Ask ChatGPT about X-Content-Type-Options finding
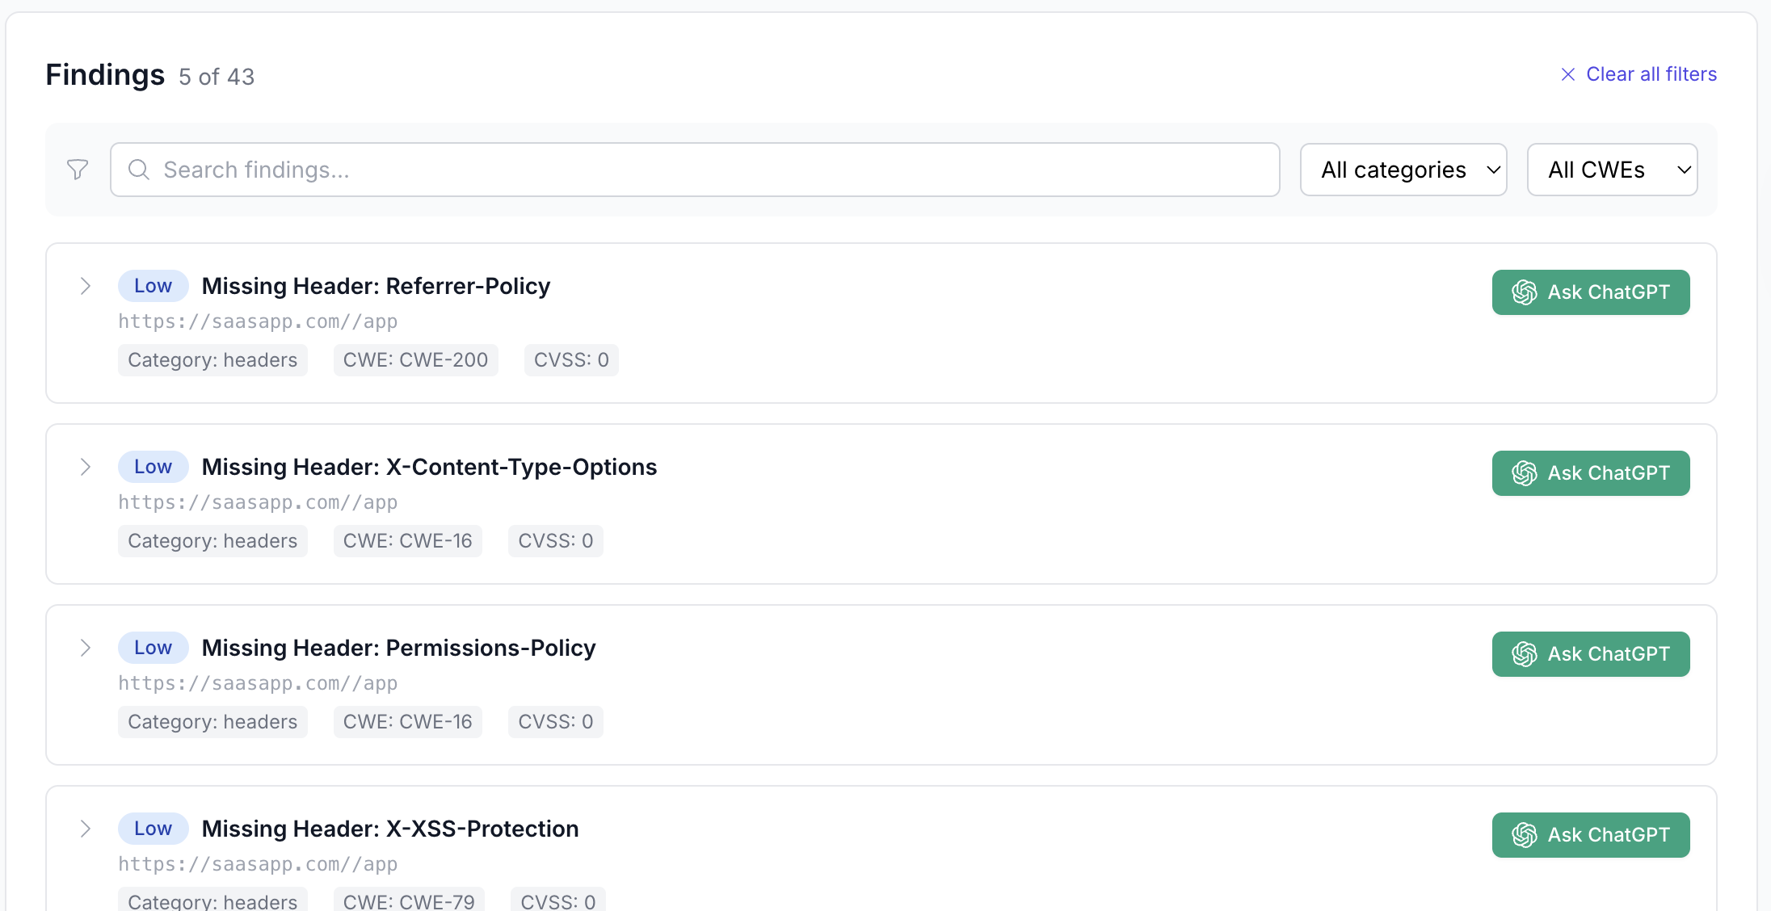 pyautogui.click(x=1591, y=473)
